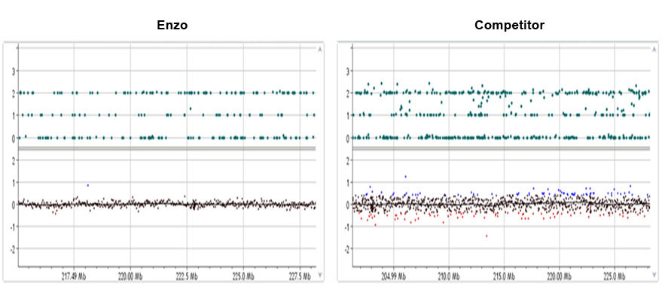662x286 pixels.
Task: Select the lone blue outlier point in Enzo plot
Action: [88, 185]
